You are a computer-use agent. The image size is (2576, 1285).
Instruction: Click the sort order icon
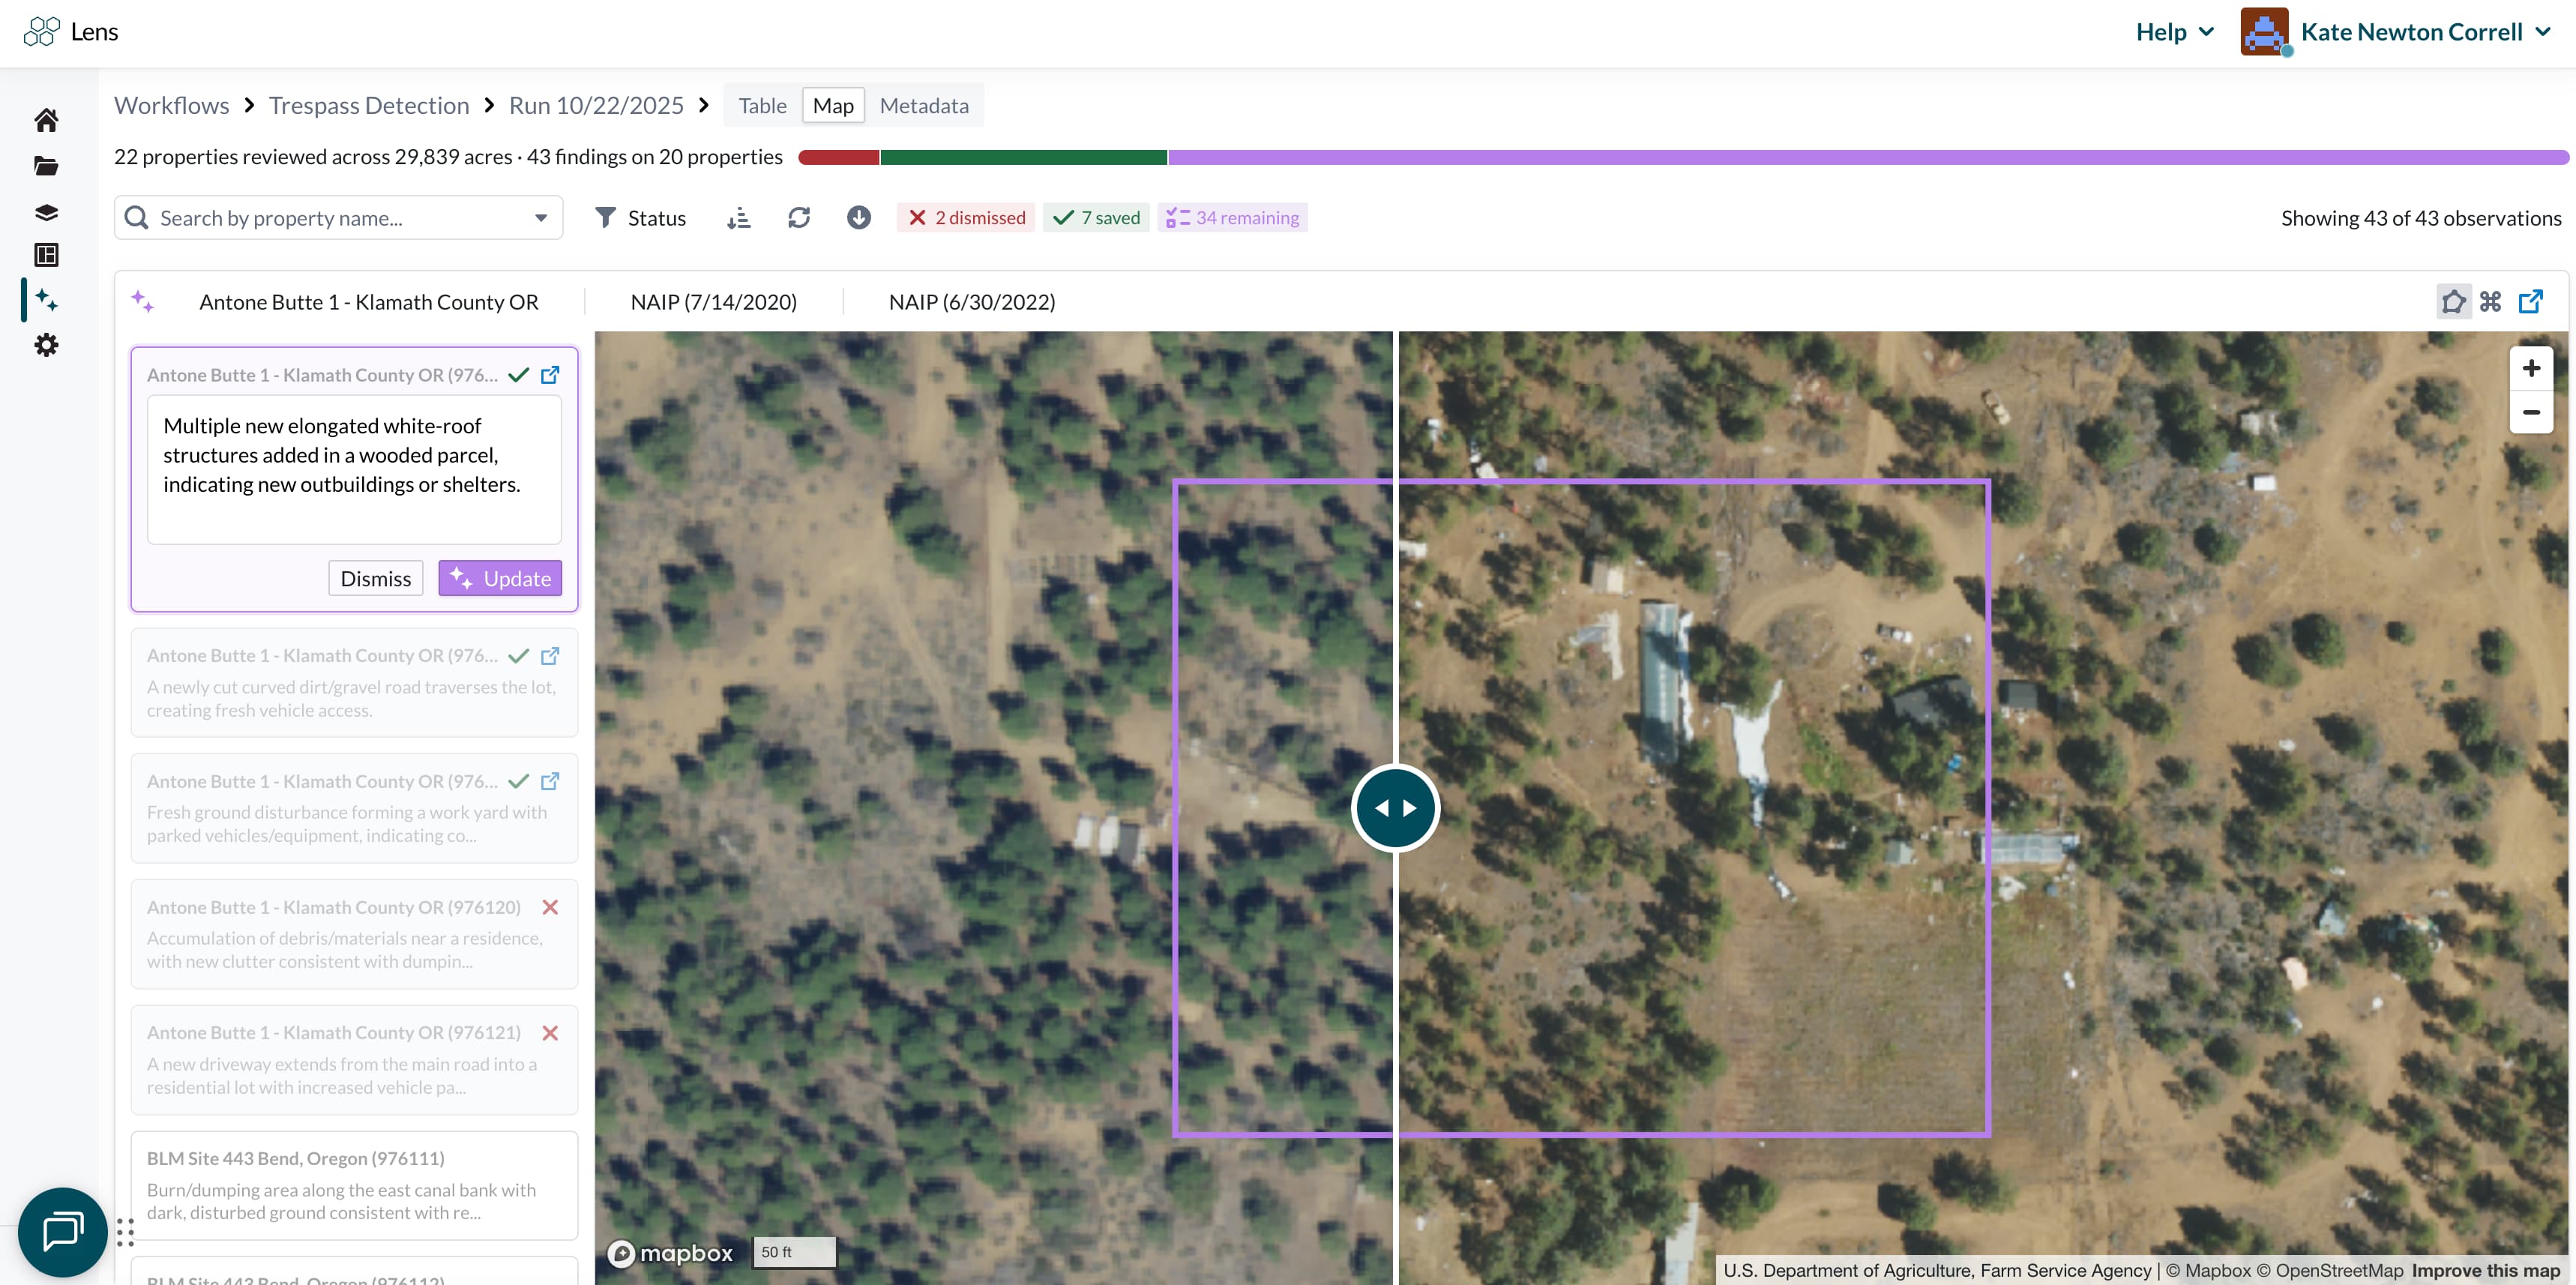pos(738,217)
